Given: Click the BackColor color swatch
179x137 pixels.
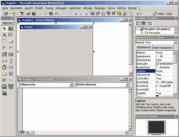Looking at the screenshot, I should point(157,64).
